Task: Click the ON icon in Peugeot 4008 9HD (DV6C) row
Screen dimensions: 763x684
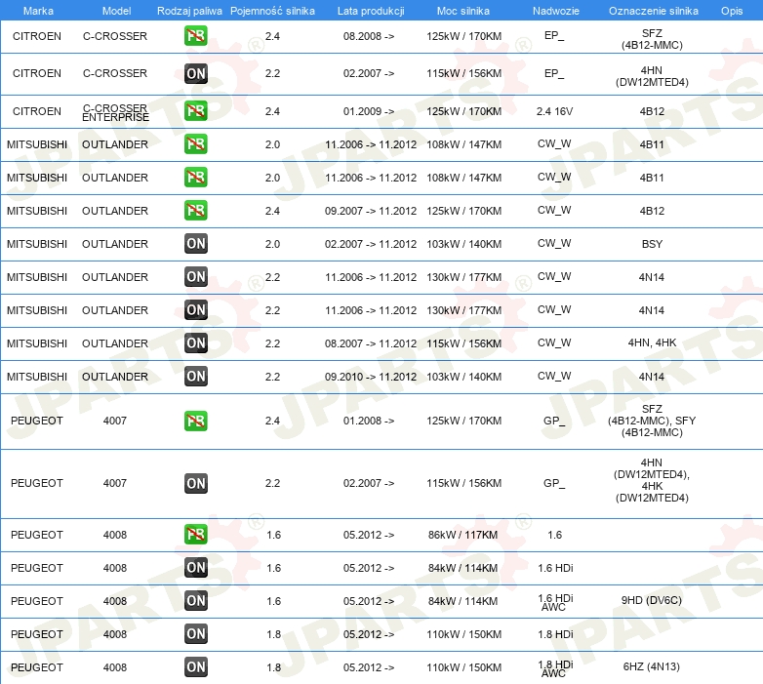Action: (195, 601)
